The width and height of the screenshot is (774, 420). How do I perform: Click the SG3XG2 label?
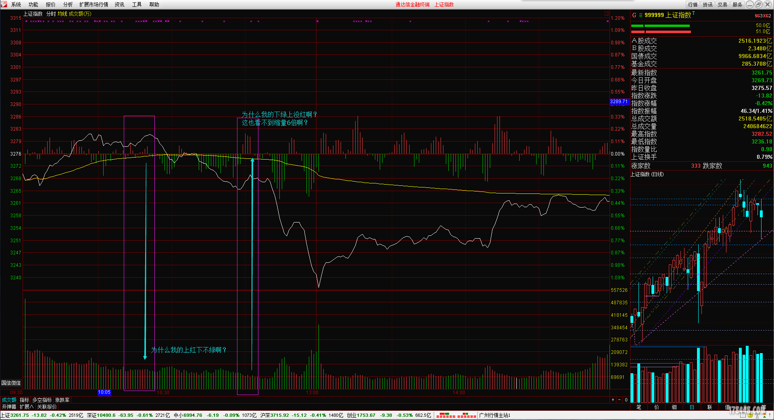click(763, 16)
